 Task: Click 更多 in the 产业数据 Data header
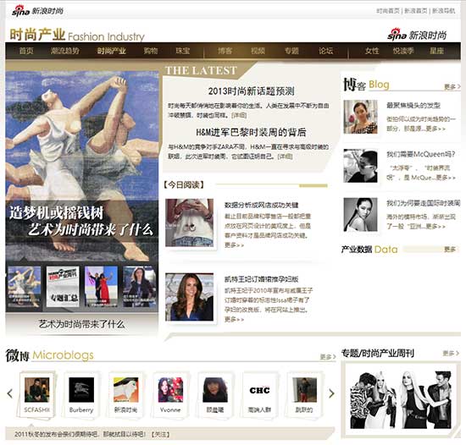(x=450, y=250)
